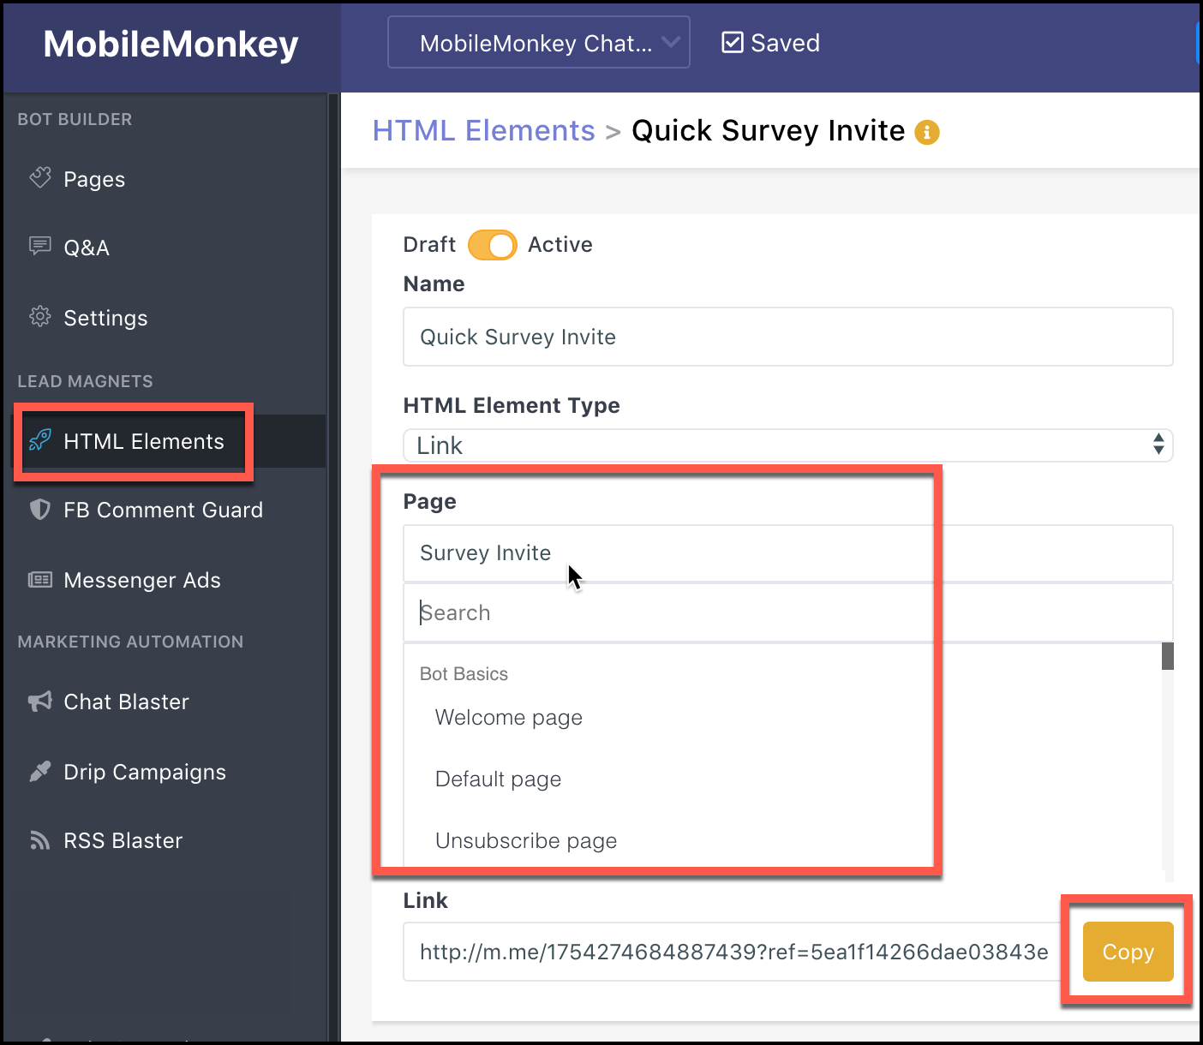The width and height of the screenshot is (1203, 1045).
Task: Click the orange info icon beside title
Action: 927,133
